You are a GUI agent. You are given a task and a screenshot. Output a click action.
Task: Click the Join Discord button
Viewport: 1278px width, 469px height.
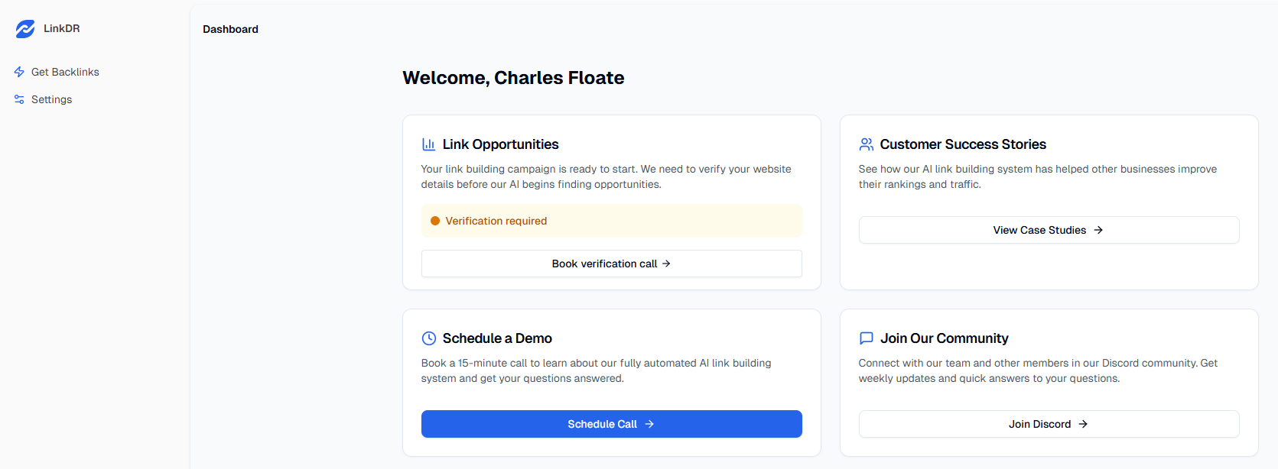click(1049, 424)
